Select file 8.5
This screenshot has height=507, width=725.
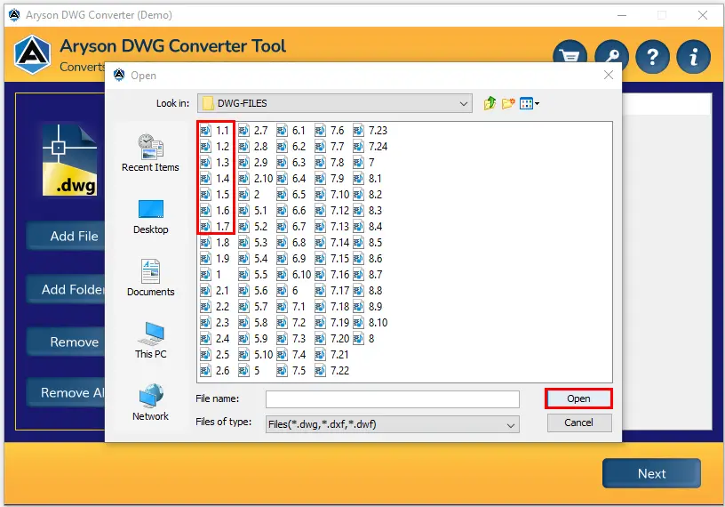pyautogui.click(x=368, y=243)
